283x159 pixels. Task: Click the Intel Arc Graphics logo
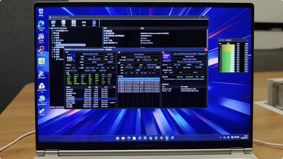[x=167, y=57]
